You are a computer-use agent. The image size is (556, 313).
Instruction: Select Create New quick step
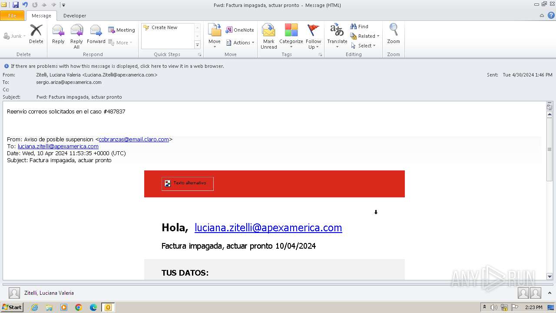pyautogui.click(x=164, y=27)
